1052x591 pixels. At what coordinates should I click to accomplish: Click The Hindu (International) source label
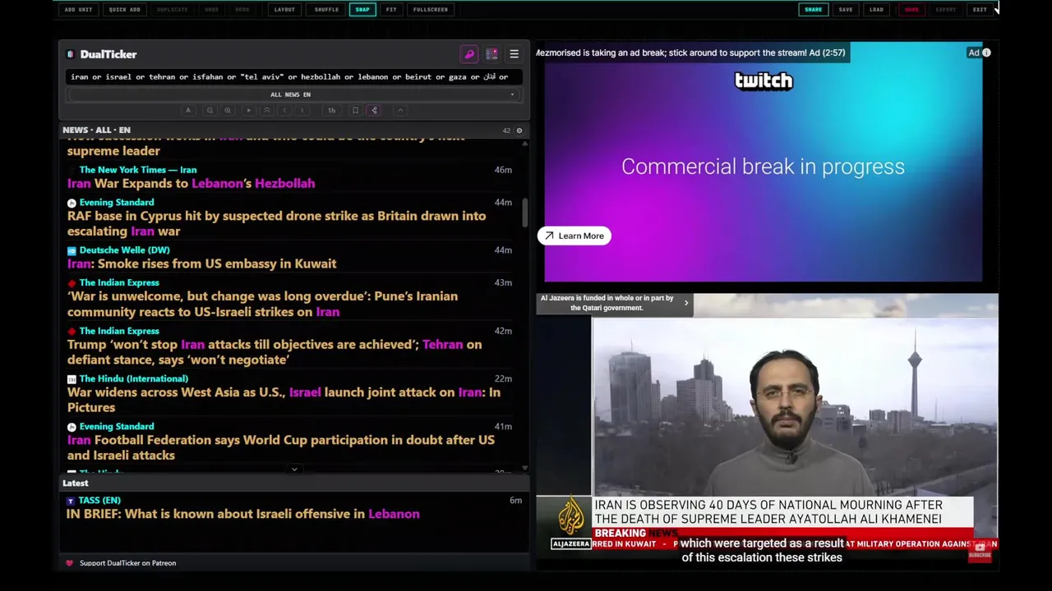click(x=133, y=379)
